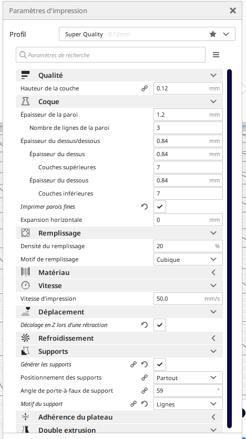Collapse the Vitesse section chevron
The image size is (246, 439).
pyautogui.click(x=213, y=285)
